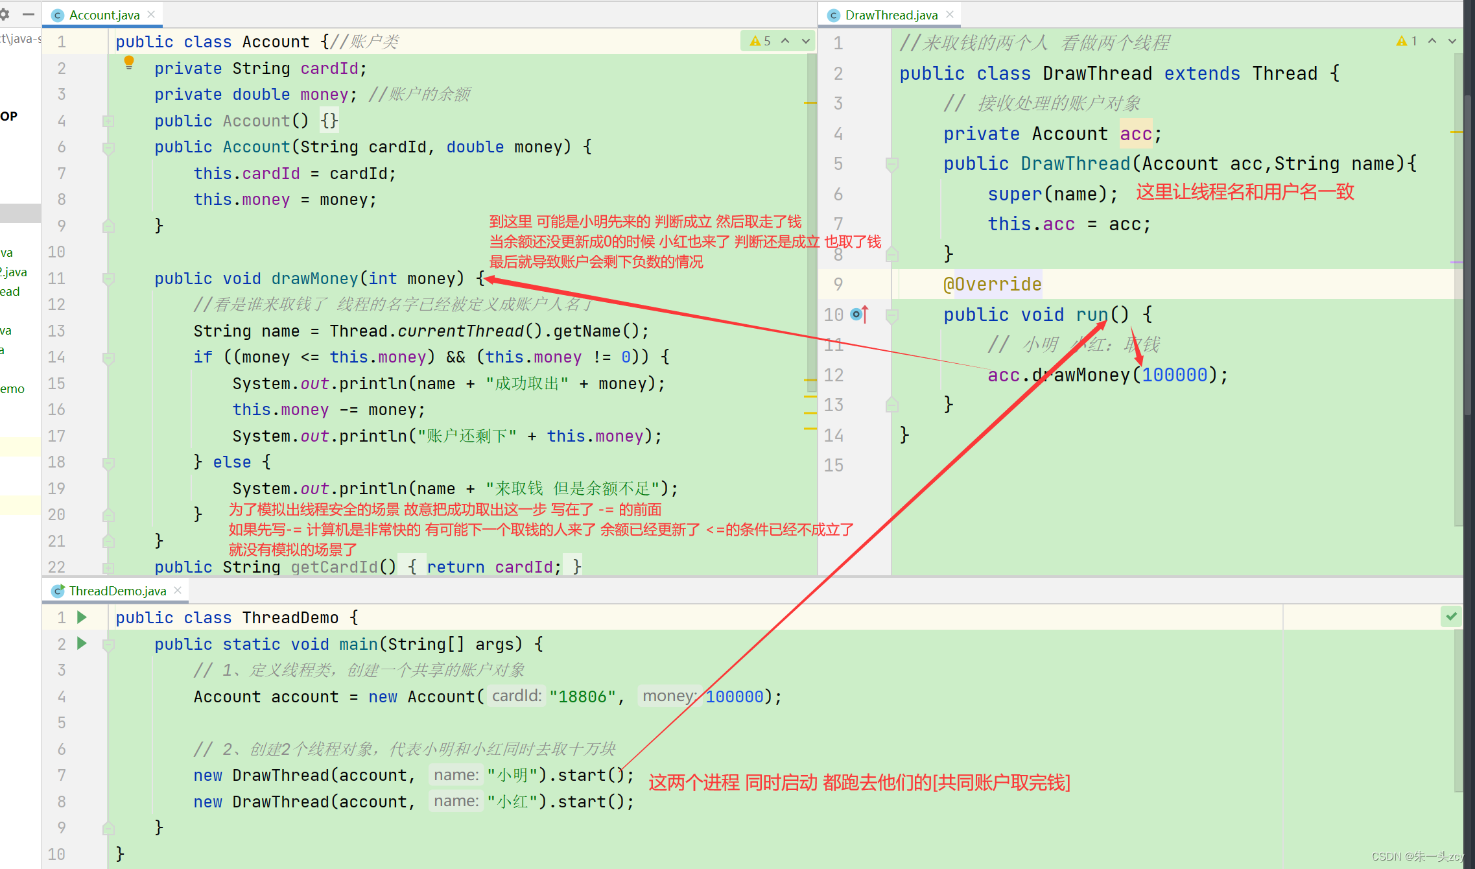Click the "18806" string in ThreadDemo.java
Viewport: 1475px width, 869px height.
(x=582, y=696)
